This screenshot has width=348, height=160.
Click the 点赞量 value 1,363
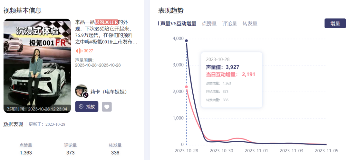pyautogui.click(x=26, y=153)
